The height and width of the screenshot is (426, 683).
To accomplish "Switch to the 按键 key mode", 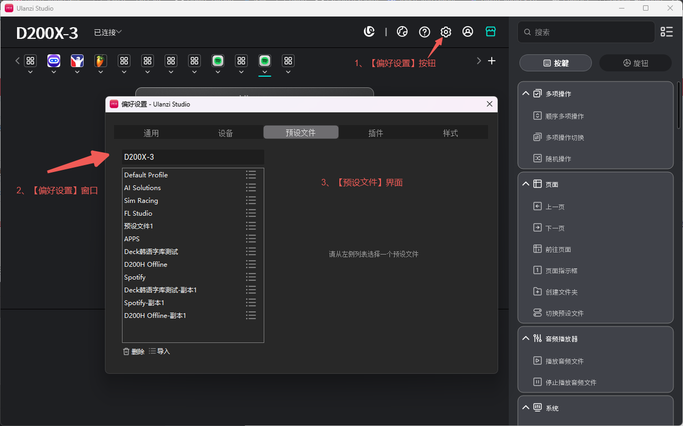I will (555, 63).
